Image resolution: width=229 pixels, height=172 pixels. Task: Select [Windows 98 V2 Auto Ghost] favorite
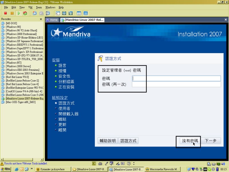tap(21, 30)
